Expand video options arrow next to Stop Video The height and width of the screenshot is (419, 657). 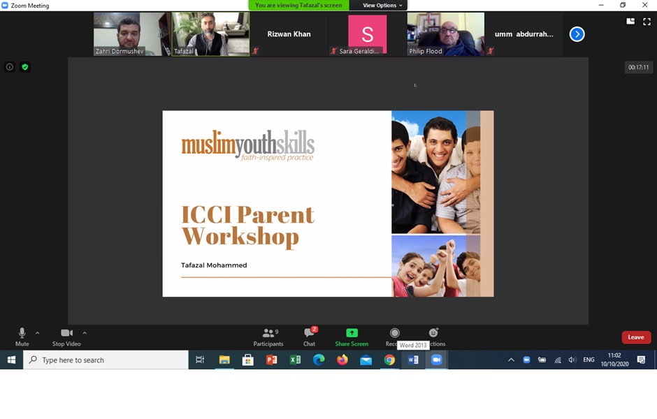[x=85, y=333]
